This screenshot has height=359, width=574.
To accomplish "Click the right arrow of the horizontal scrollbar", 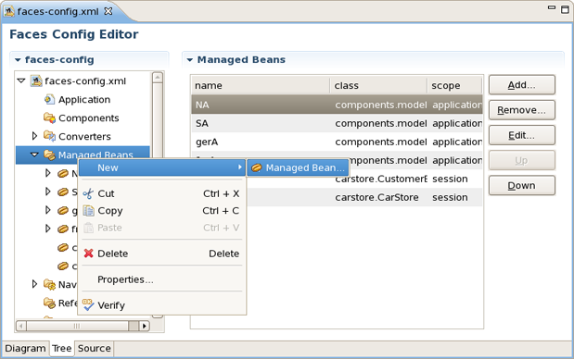I will 145,326.
